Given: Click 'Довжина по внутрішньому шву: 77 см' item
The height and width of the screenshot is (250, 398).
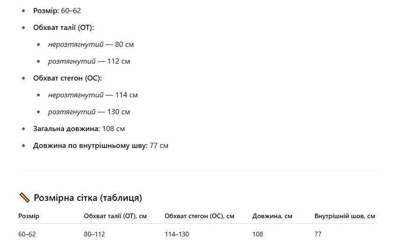Looking at the screenshot, I should click(x=101, y=146).
